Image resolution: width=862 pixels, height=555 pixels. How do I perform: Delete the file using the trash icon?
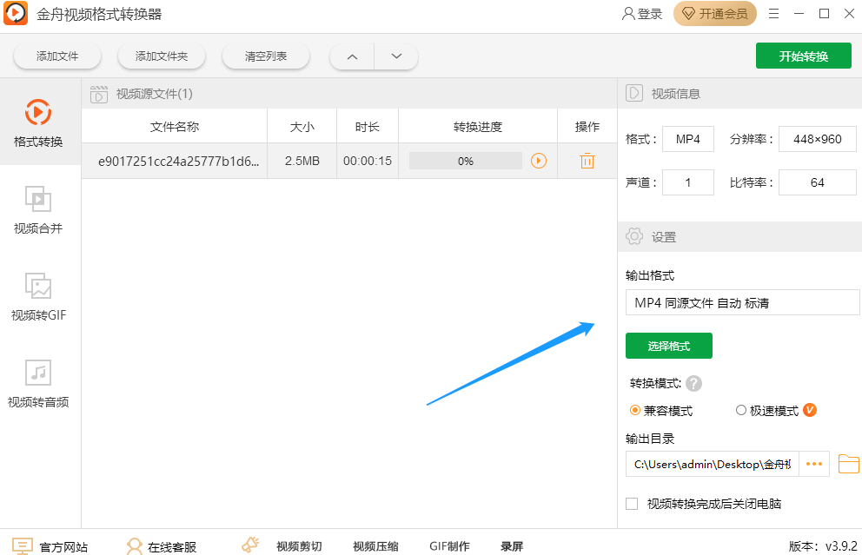[x=587, y=161]
